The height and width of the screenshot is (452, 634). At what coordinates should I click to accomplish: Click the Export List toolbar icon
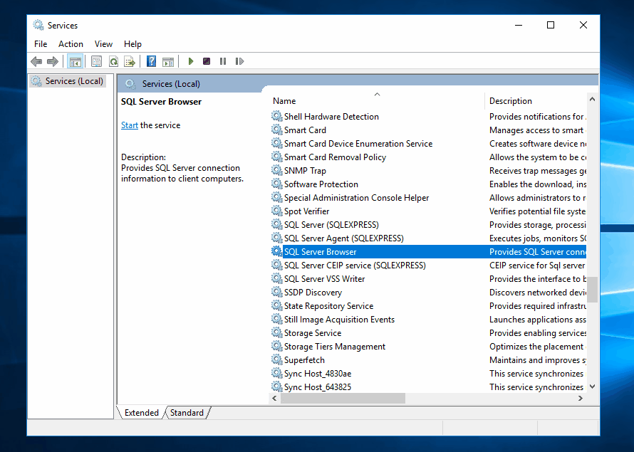click(x=130, y=62)
